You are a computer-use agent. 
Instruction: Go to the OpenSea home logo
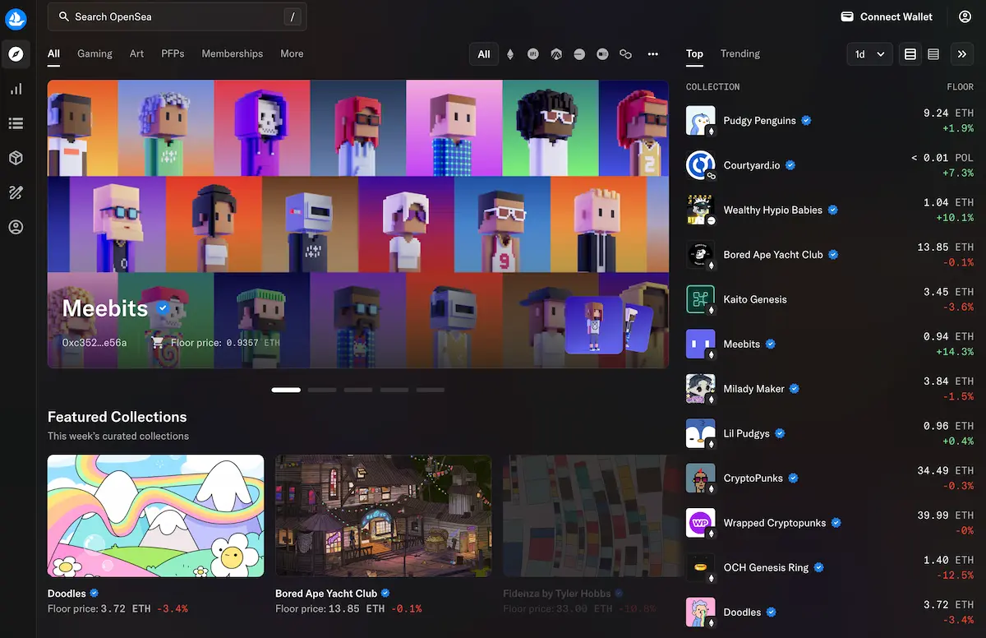16,17
